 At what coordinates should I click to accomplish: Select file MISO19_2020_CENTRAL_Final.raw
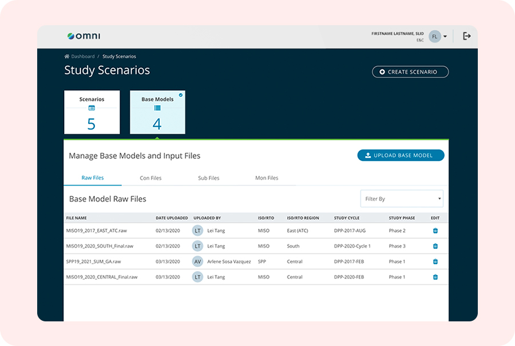(102, 277)
